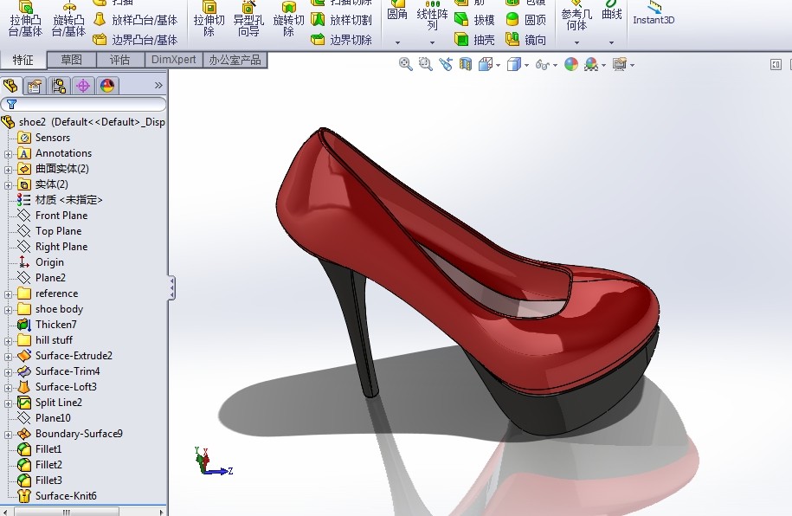Screen dimensions: 792x516
Task: Click the Edit Appearance color ball icon
Action: click(570, 64)
